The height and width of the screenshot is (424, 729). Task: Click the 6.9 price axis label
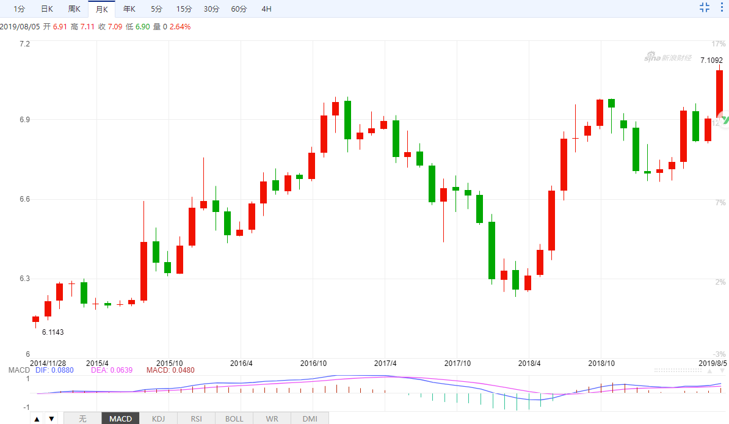coord(24,120)
